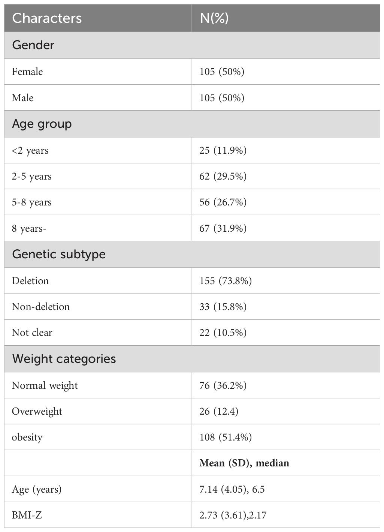Select the Not clear row label

(x=32, y=333)
